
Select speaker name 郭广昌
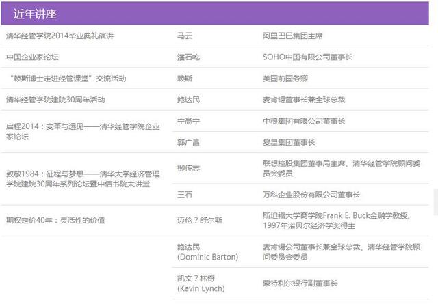click(x=188, y=142)
